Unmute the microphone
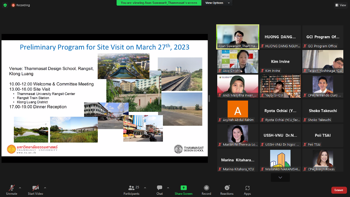The width and height of the screenshot is (350, 197). click(12, 190)
